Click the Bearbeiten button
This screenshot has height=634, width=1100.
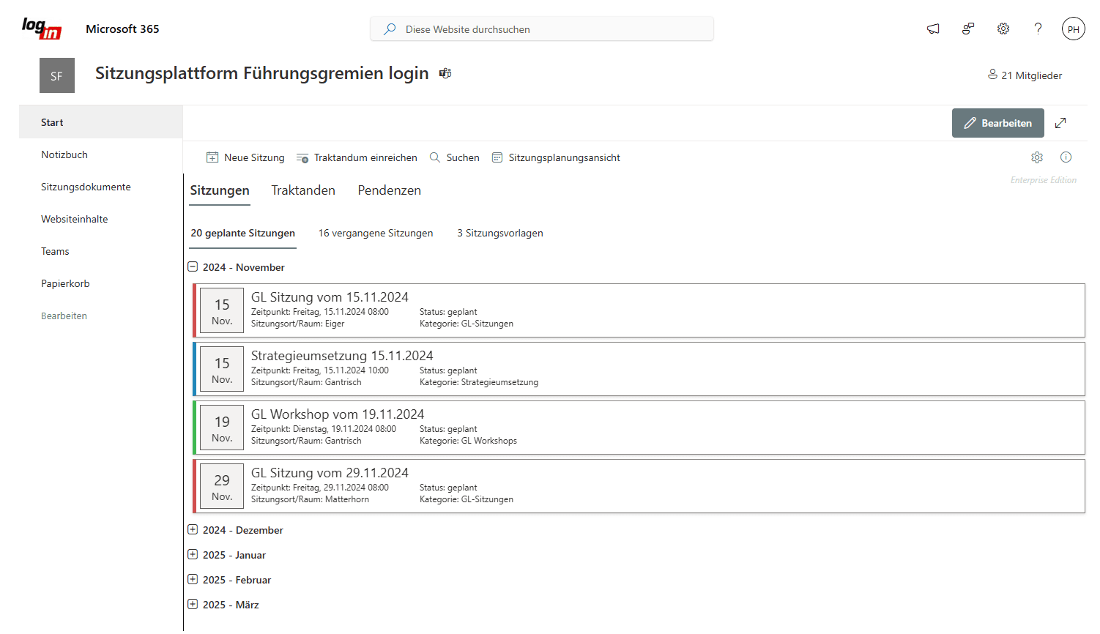tap(997, 122)
